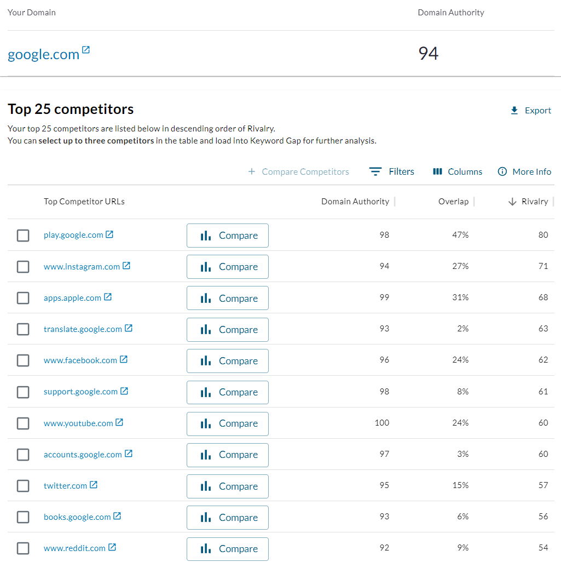Click Compare for twitter.com

228,486
